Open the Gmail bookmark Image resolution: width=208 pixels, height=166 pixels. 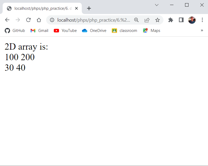39,31
